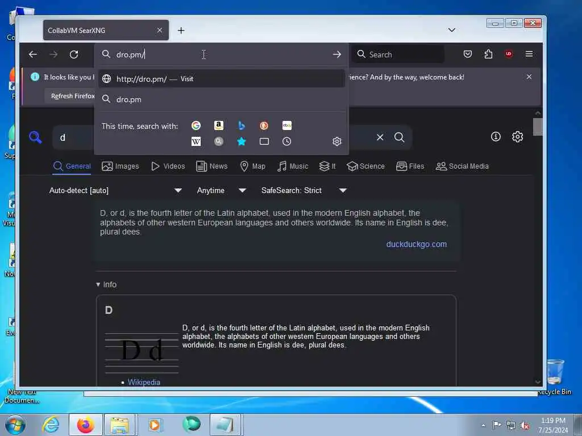Open the Pocket save icon
582x436 pixels.
coord(468,54)
